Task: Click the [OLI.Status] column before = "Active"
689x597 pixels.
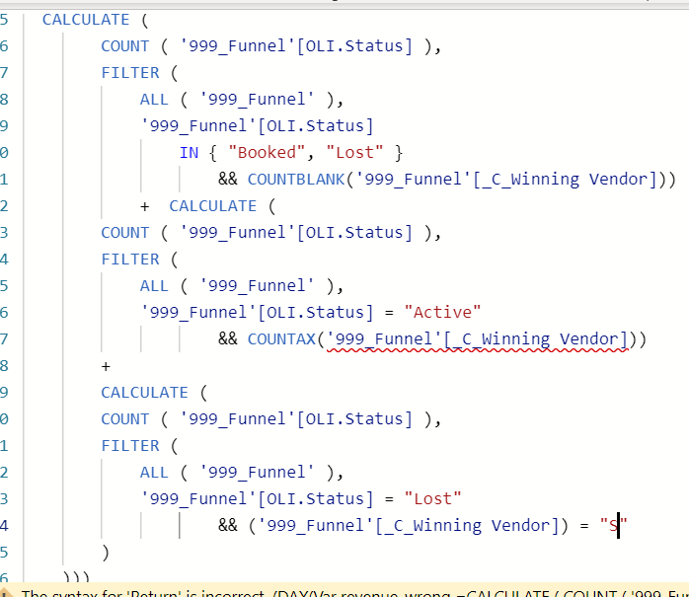Action: pos(315,313)
